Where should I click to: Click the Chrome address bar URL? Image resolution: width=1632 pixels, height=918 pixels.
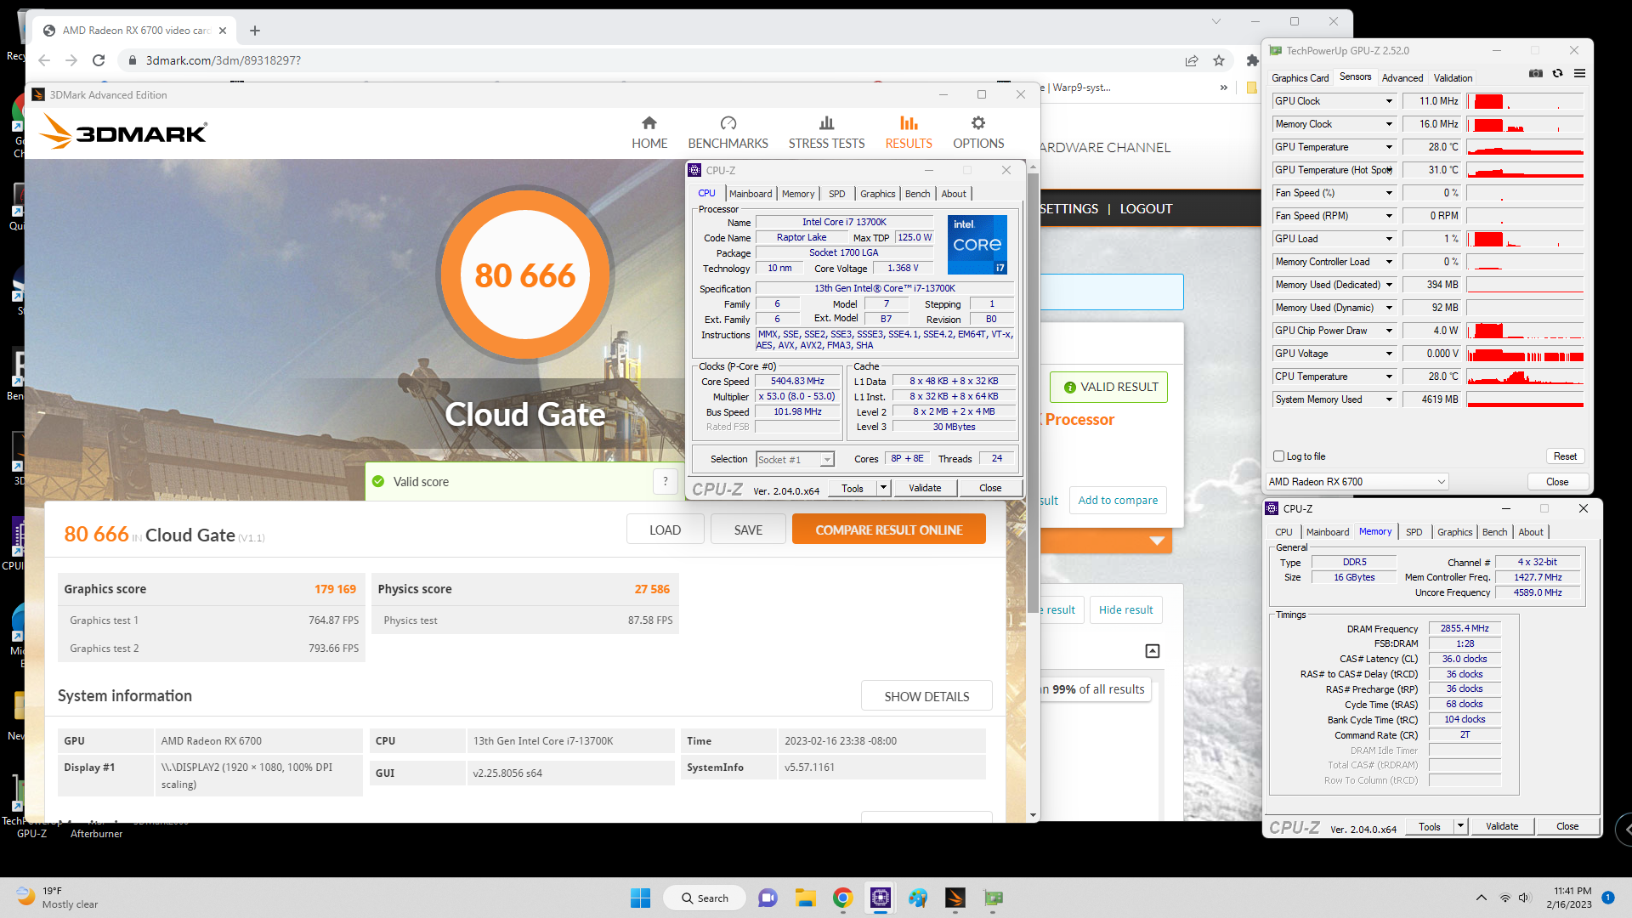pos(223,60)
